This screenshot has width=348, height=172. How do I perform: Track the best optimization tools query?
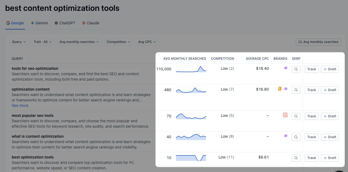coord(312,158)
